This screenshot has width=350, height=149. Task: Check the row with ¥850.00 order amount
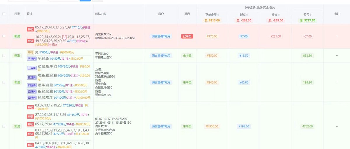[x=4, y=56]
